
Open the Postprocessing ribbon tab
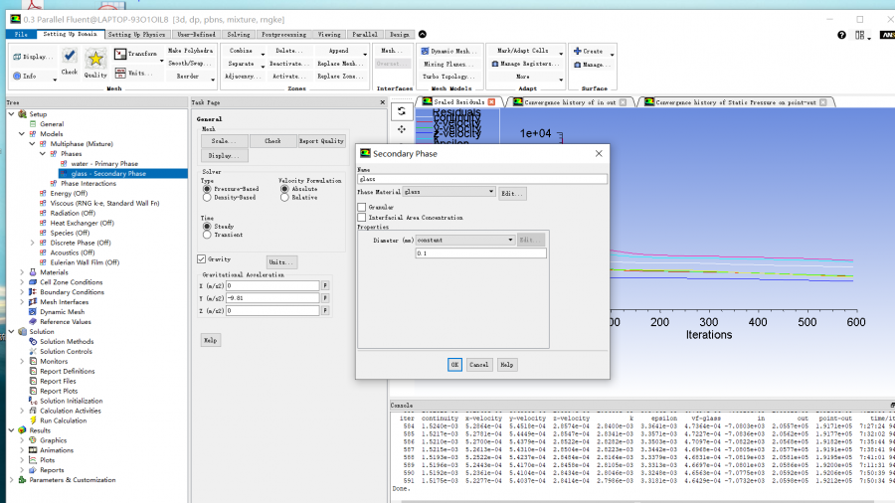(283, 34)
